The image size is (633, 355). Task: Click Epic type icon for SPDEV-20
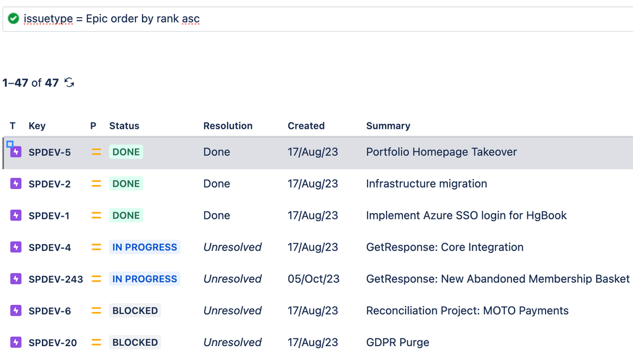coord(16,342)
